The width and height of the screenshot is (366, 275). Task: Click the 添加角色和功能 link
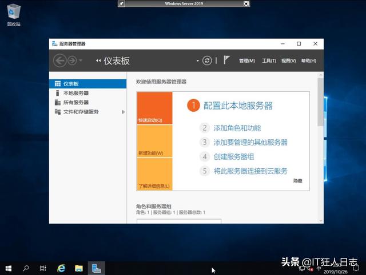pos(237,128)
